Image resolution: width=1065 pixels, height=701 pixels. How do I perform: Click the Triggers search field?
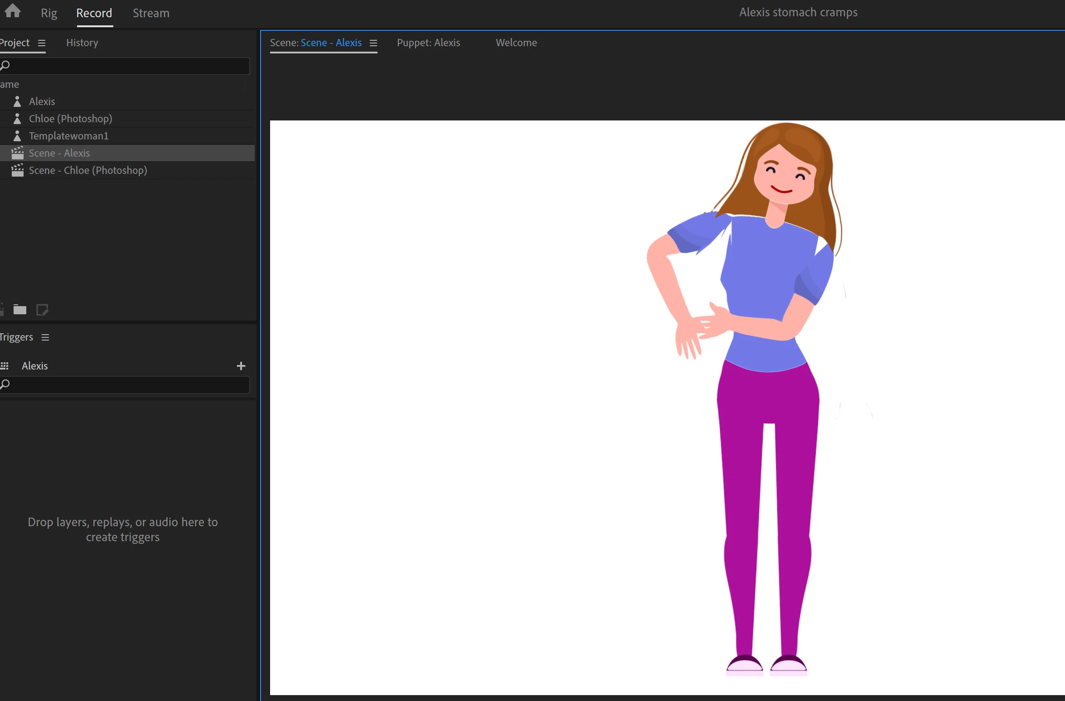coord(125,384)
